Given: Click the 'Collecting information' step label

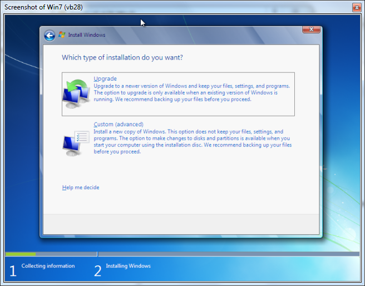Looking at the screenshot, I should 48,266.
